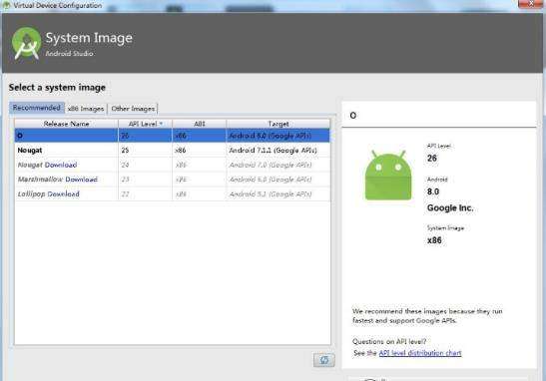Image resolution: width=546 pixels, height=381 pixels.
Task: Download the Lollipop system image
Action: 63,194
